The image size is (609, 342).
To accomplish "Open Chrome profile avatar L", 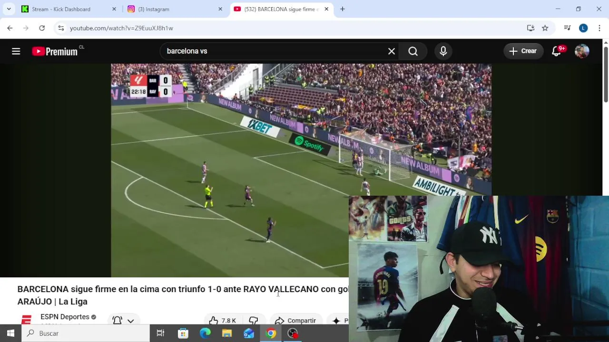I will [583, 28].
